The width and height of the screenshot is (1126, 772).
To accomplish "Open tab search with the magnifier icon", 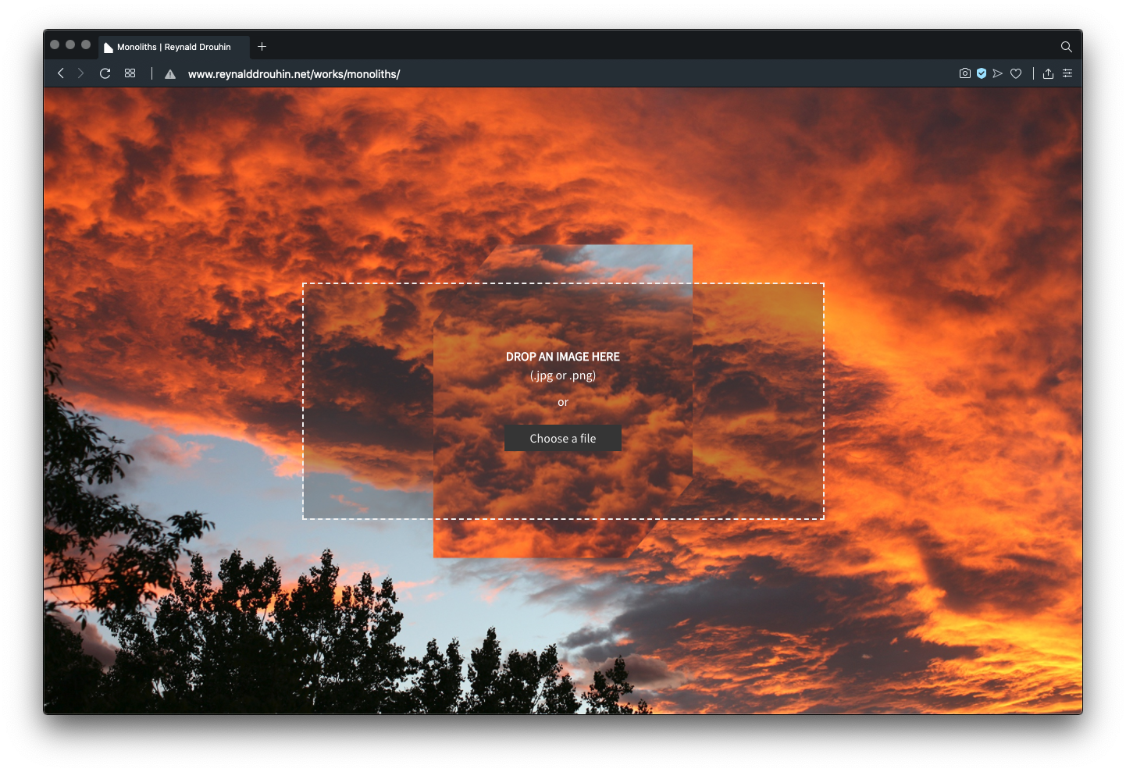I will click(x=1066, y=47).
